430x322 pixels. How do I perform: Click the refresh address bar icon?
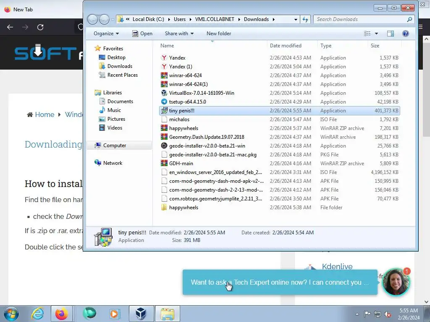coord(305,19)
